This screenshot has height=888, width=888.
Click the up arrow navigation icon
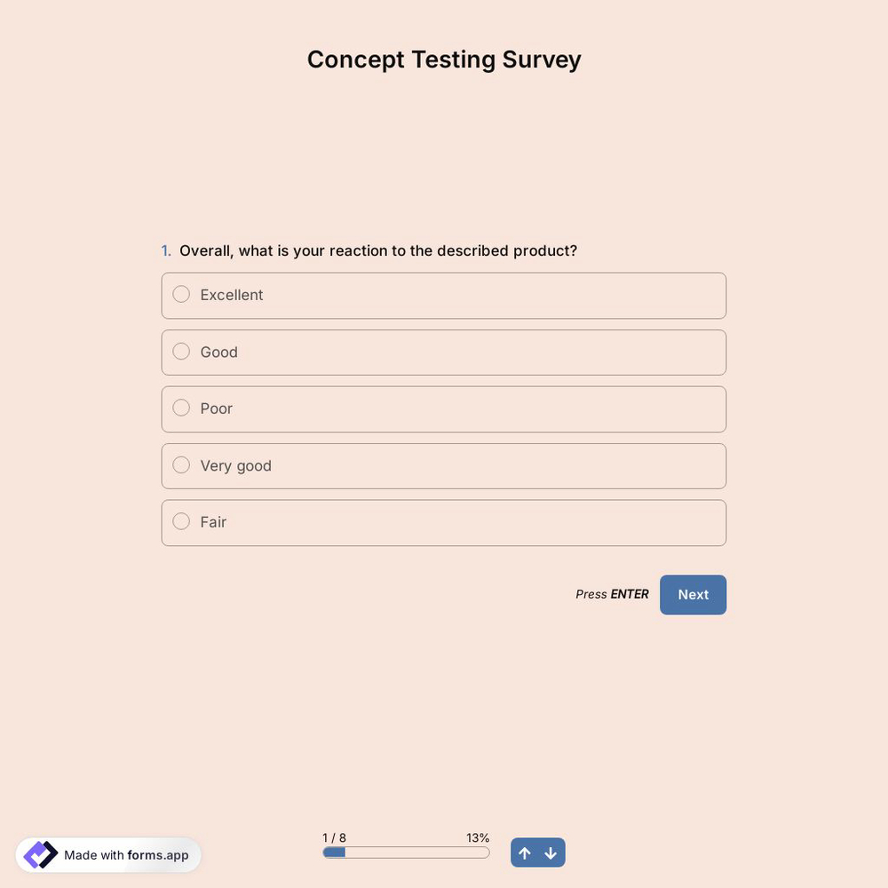tap(525, 852)
